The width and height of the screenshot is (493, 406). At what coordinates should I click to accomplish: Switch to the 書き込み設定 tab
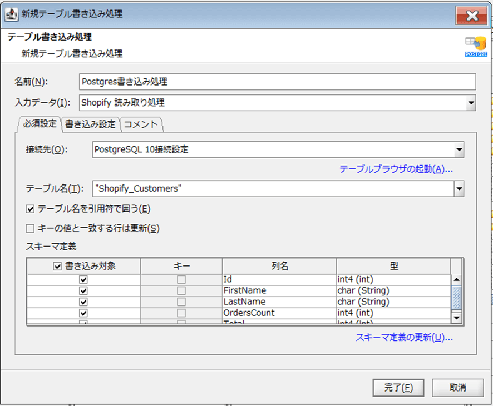90,124
